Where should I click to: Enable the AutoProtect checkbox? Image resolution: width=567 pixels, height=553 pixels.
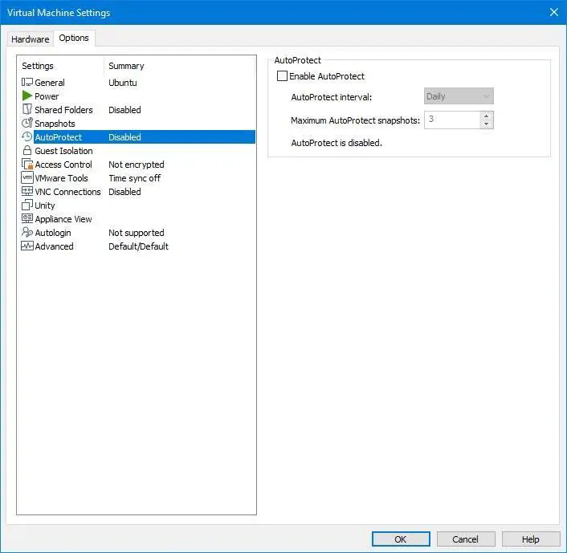pyautogui.click(x=282, y=76)
